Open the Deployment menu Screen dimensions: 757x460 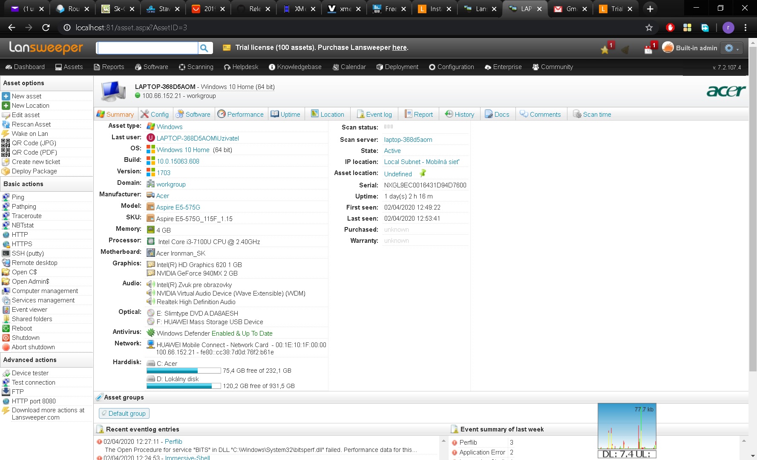[x=397, y=67]
